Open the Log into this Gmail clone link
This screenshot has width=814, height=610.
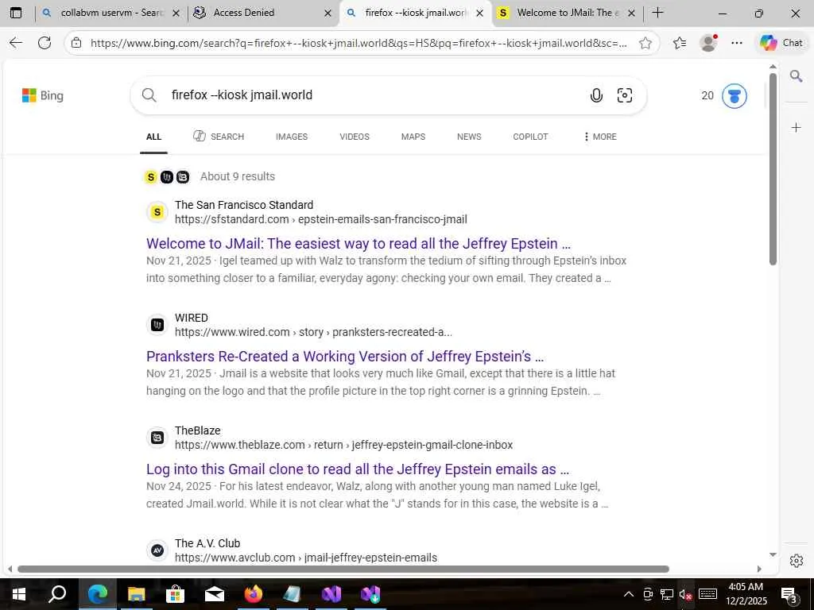point(358,469)
